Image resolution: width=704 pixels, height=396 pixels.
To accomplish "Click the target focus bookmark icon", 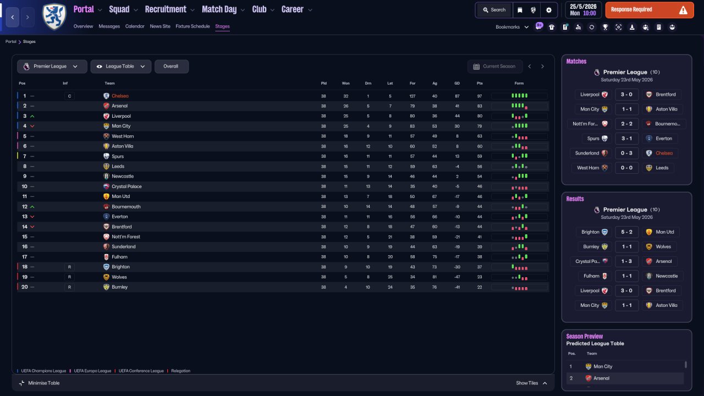I will [619, 27].
